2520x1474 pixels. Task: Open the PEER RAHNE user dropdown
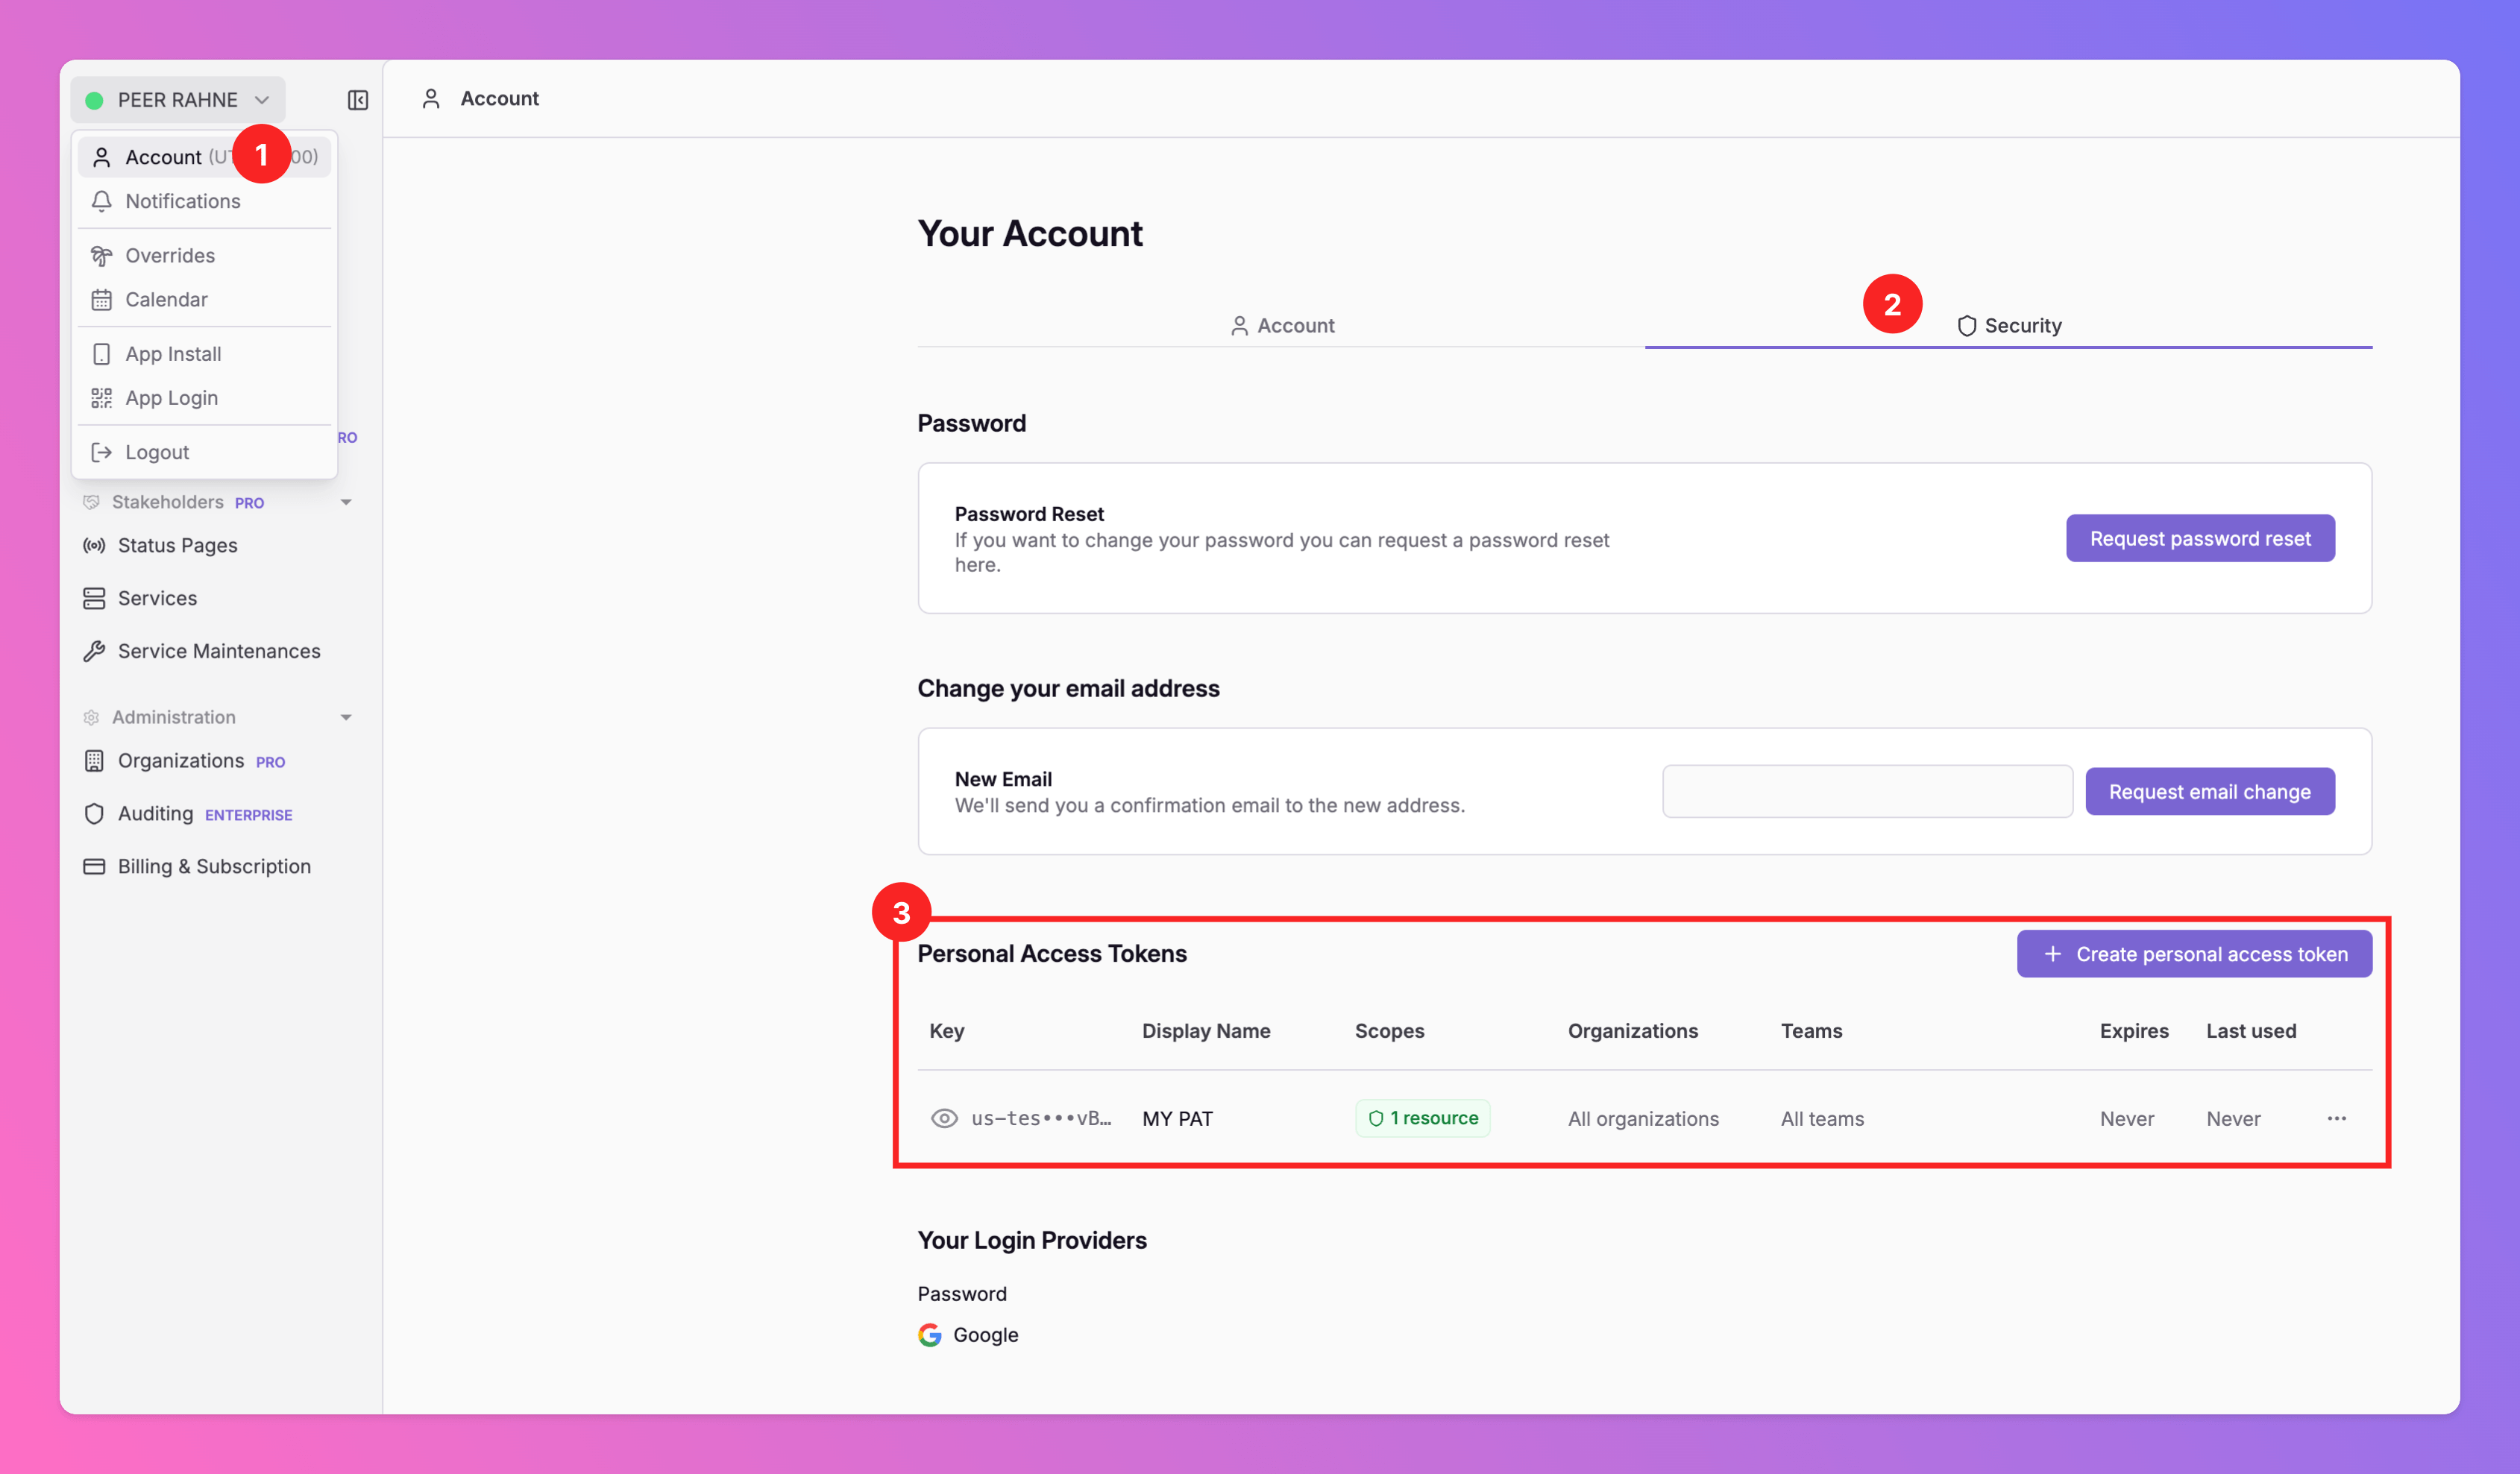[x=178, y=100]
